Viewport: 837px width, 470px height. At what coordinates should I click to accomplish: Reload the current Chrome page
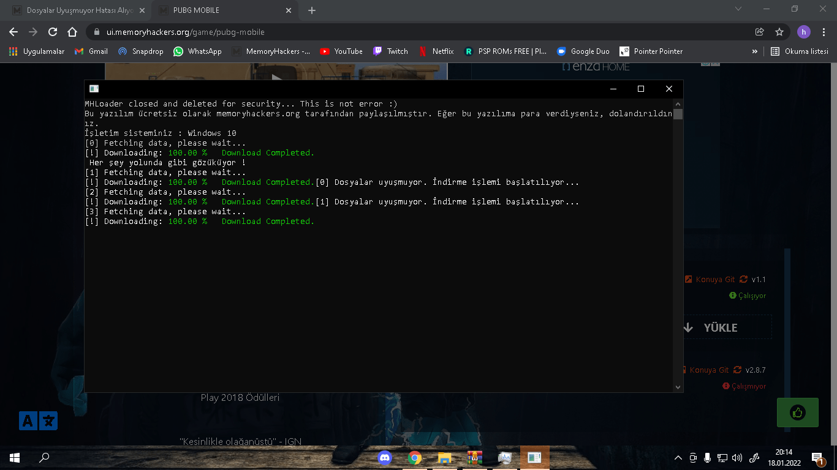point(53,32)
